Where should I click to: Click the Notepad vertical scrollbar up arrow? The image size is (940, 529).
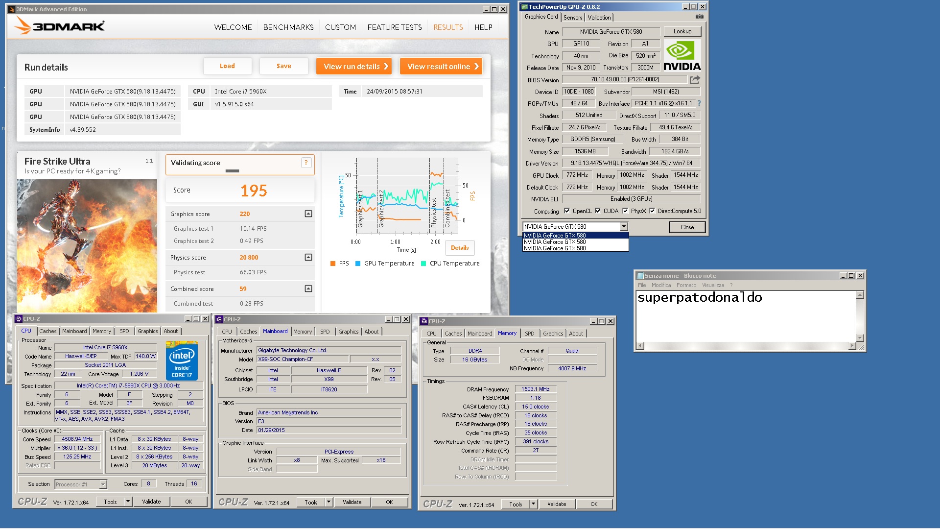click(x=860, y=295)
